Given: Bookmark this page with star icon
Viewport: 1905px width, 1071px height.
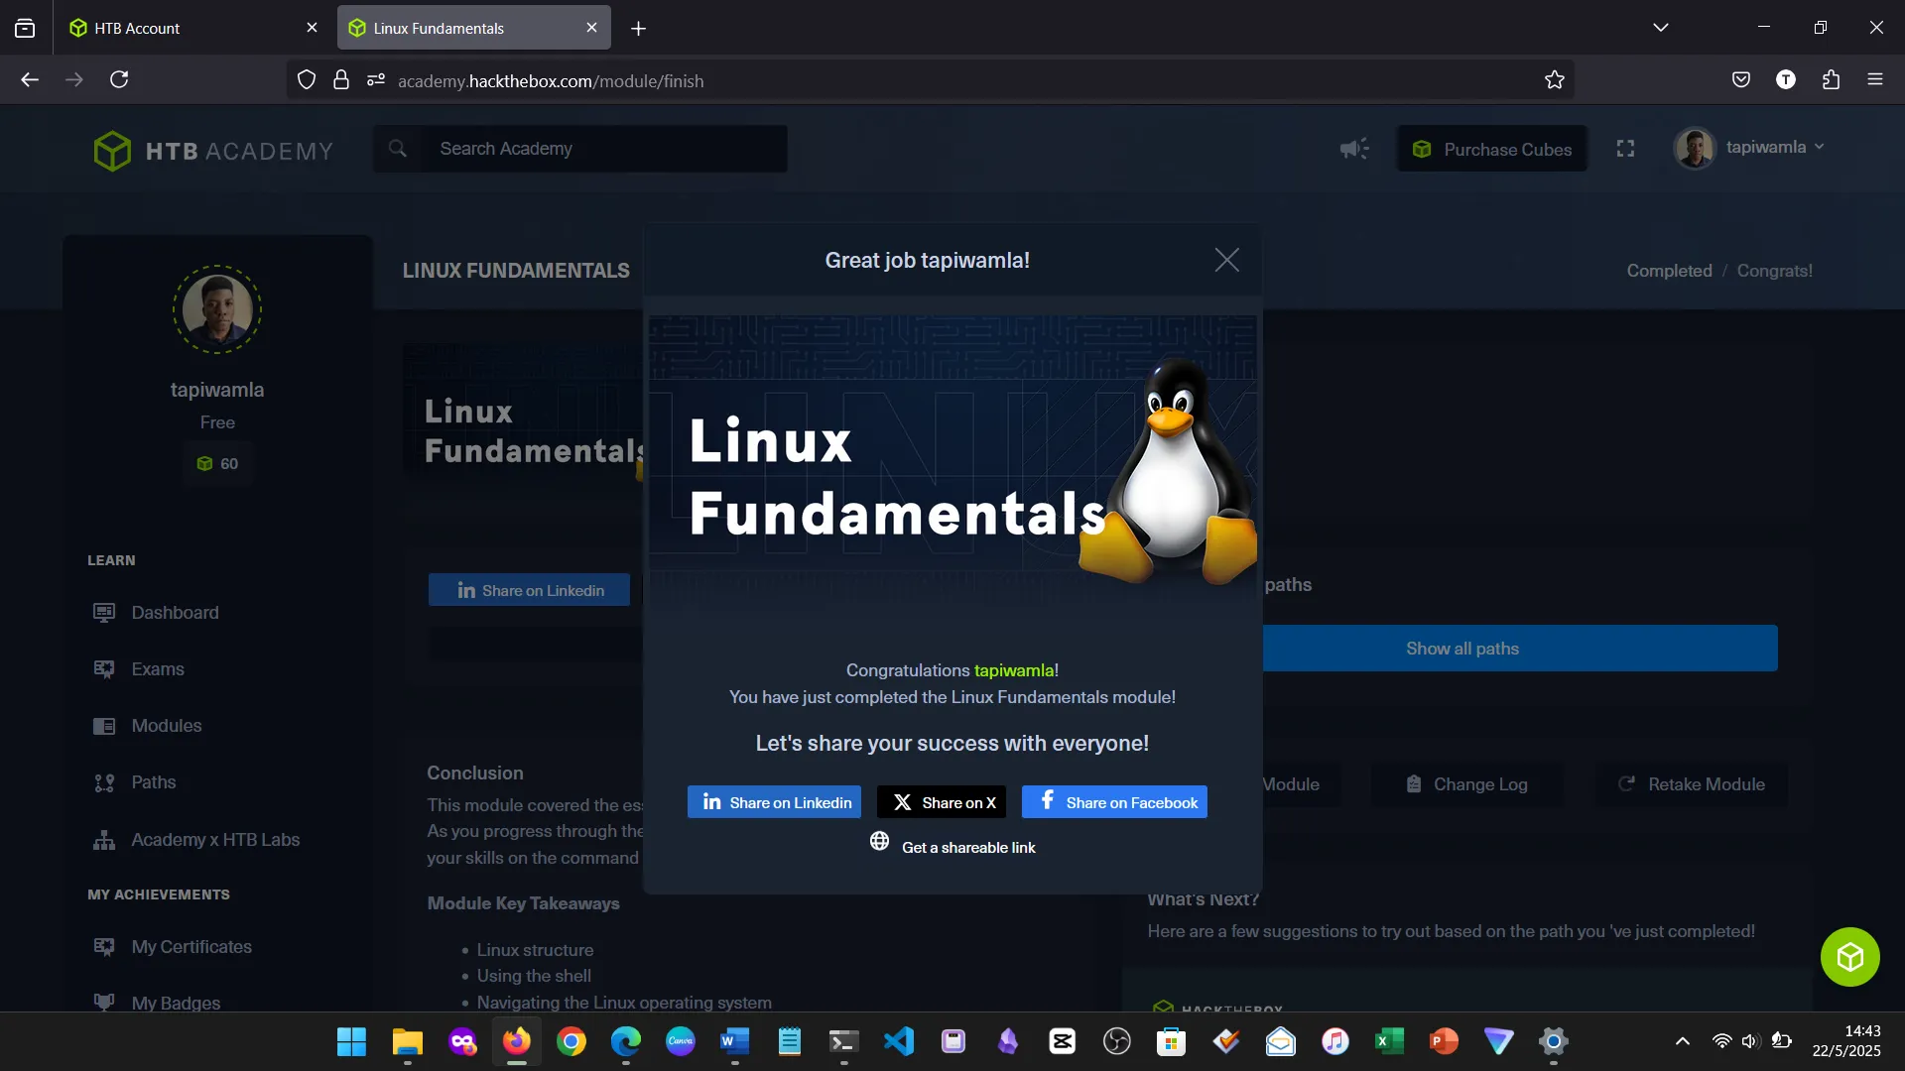Looking at the screenshot, I should [x=1554, y=80].
